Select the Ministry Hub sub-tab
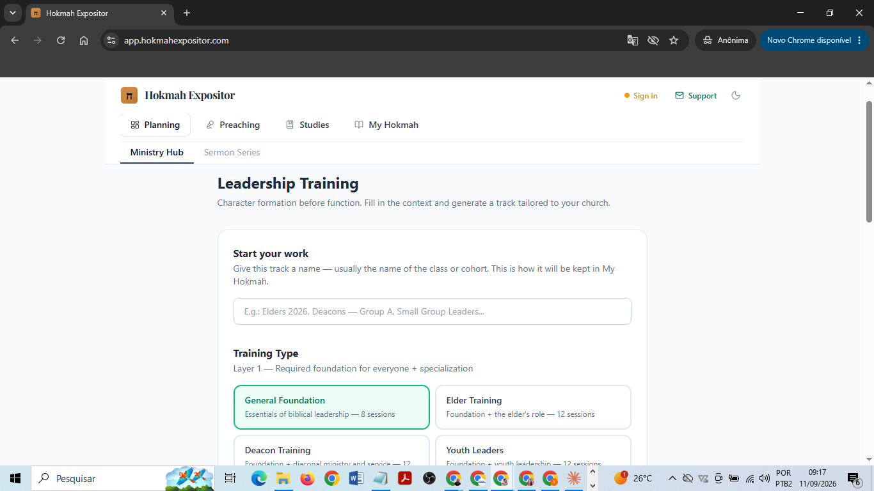This screenshot has width=874, height=491. tap(157, 152)
